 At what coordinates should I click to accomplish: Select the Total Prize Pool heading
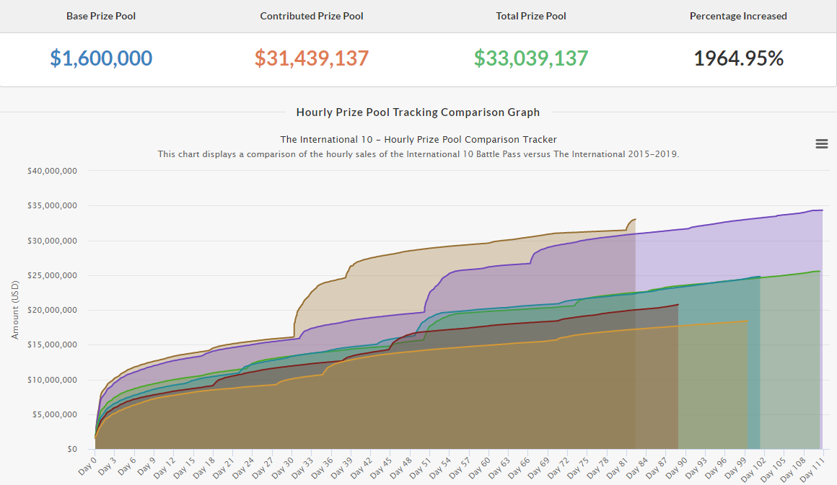(x=531, y=16)
